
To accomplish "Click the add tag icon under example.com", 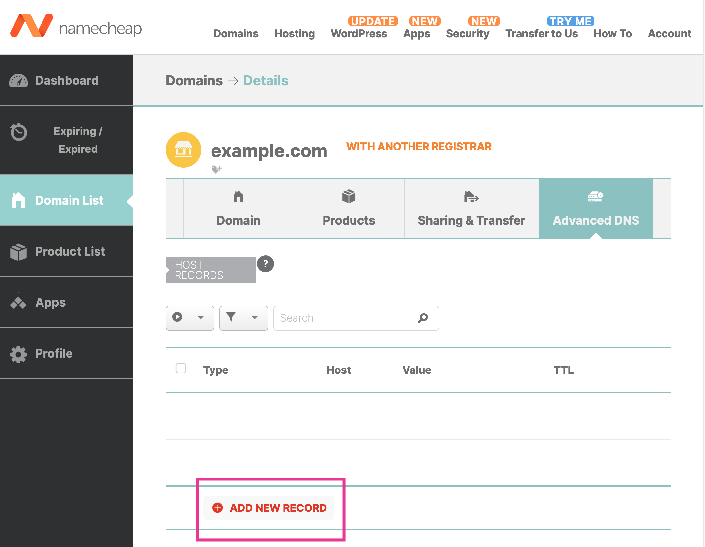I will (216, 169).
